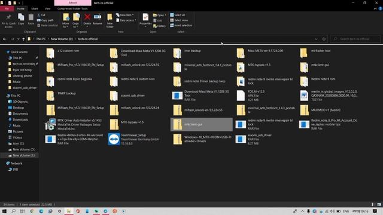Click the Refresh button in address bar
The image size is (383, 215).
(324, 39)
